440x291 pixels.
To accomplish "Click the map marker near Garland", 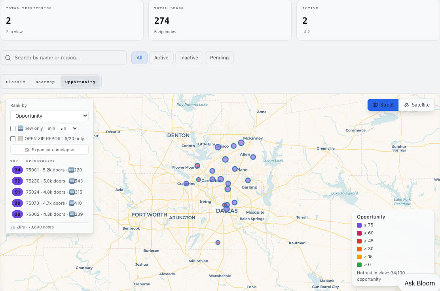I will click(x=248, y=180).
